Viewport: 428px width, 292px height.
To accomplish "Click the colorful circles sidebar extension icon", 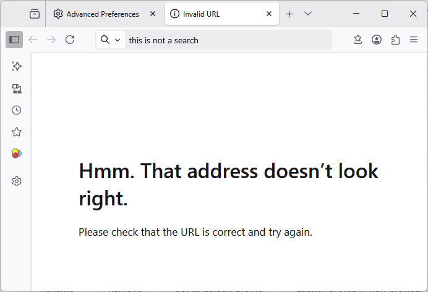I will [x=17, y=153].
